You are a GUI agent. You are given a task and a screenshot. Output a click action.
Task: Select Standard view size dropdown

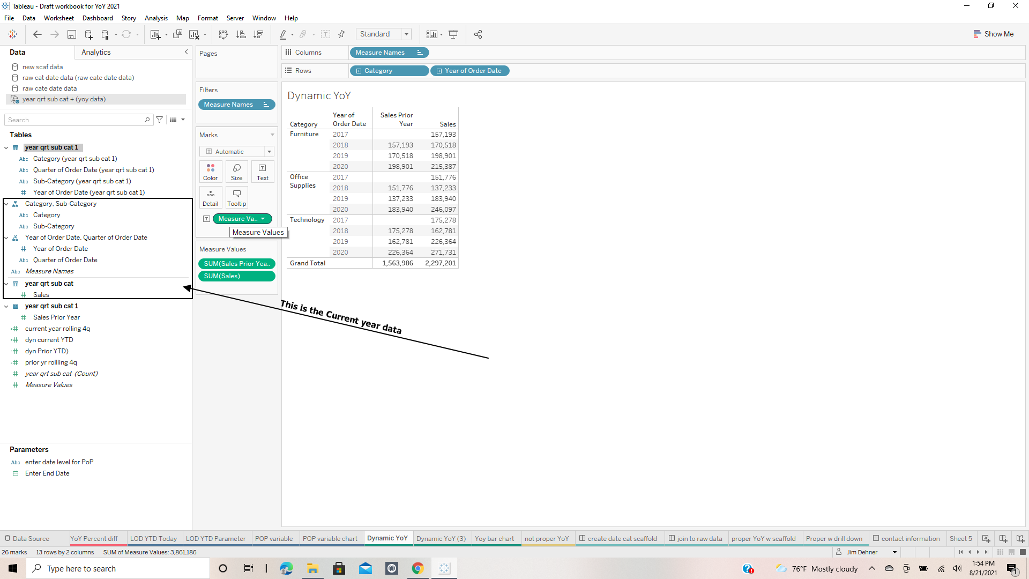(x=384, y=34)
